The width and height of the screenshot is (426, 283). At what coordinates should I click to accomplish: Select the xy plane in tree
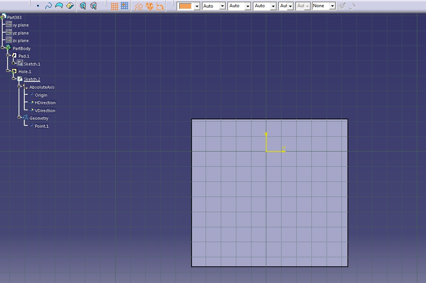(x=20, y=25)
